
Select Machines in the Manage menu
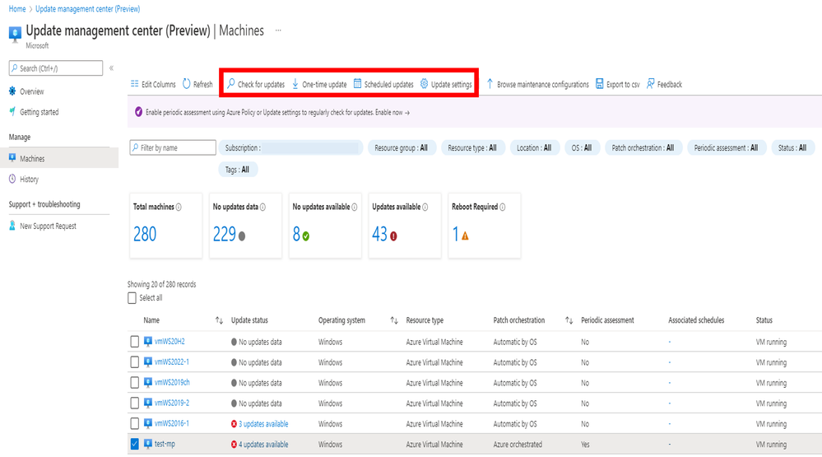click(59, 158)
